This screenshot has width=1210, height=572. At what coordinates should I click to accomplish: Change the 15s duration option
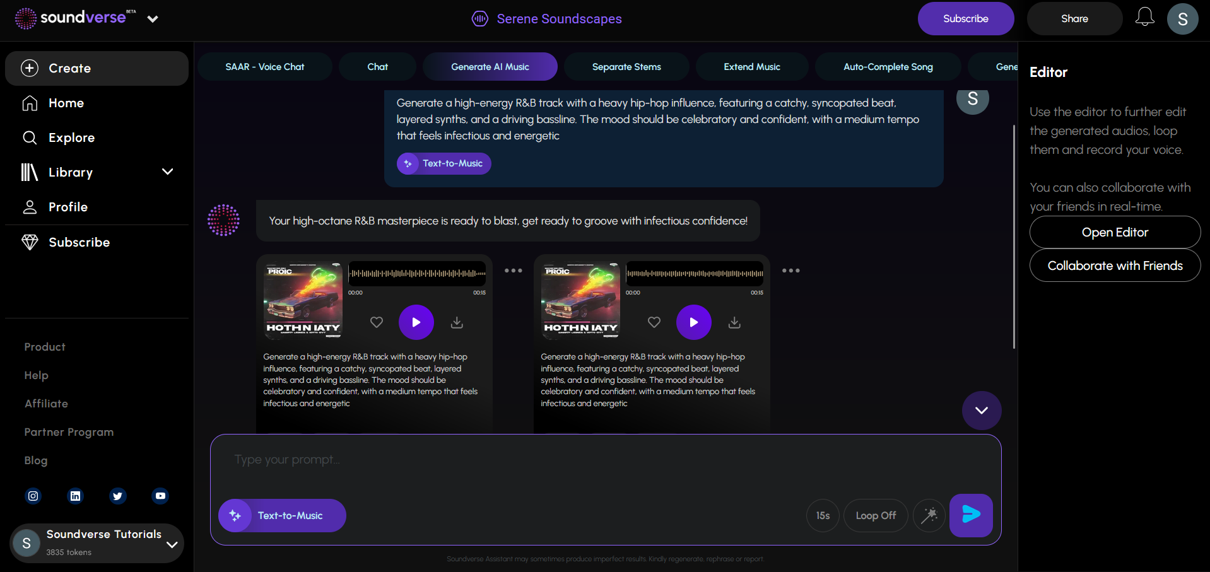pyautogui.click(x=823, y=515)
